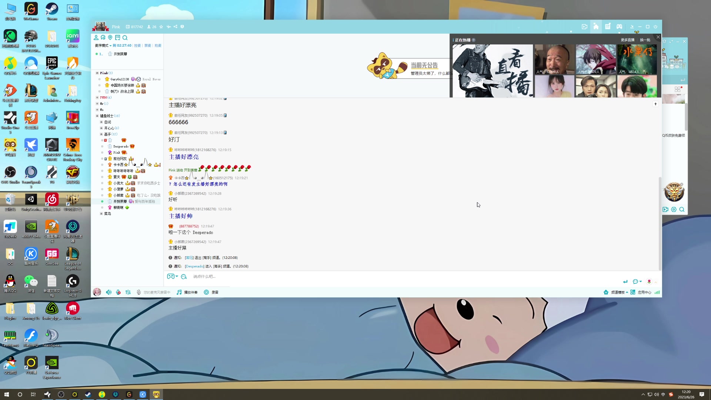Open the channel bulletin board icon
Image resolution: width=711 pixels, height=400 pixels.
pyautogui.click(x=117, y=37)
